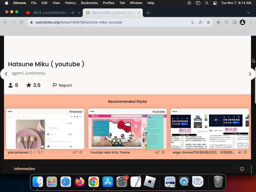Open the Youtube Hello Kitty Theme thumbnail
This screenshot has width=256, height=192.
click(127, 131)
